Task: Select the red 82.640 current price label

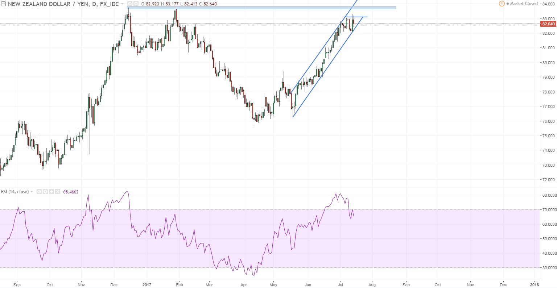Action: (x=548, y=24)
